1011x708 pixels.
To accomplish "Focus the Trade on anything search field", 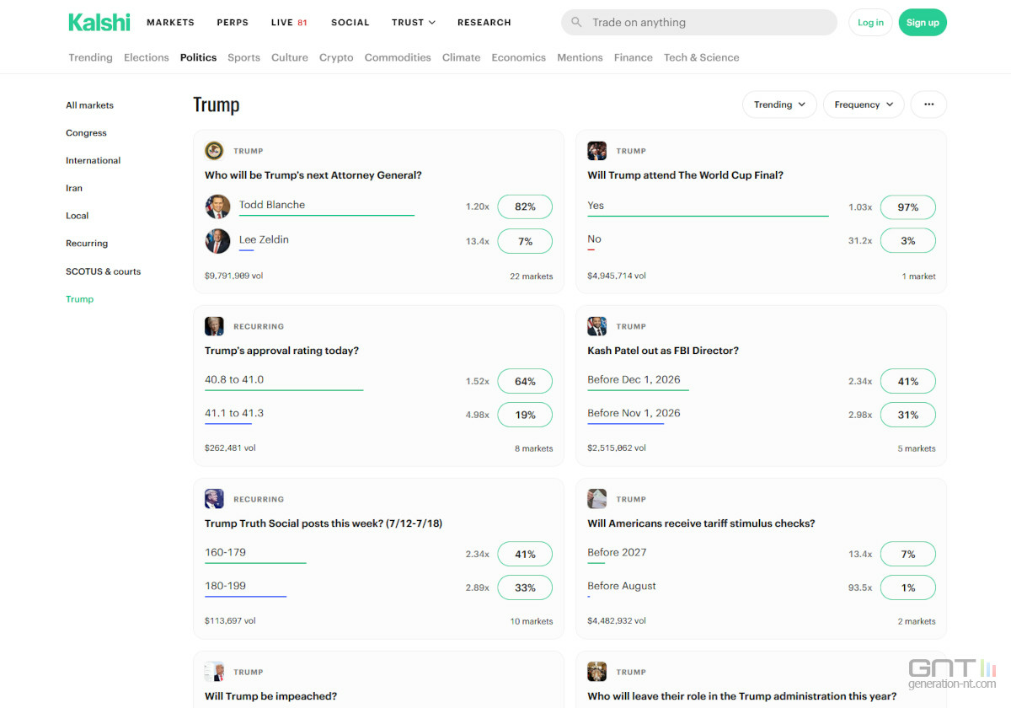I will click(699, 23).
